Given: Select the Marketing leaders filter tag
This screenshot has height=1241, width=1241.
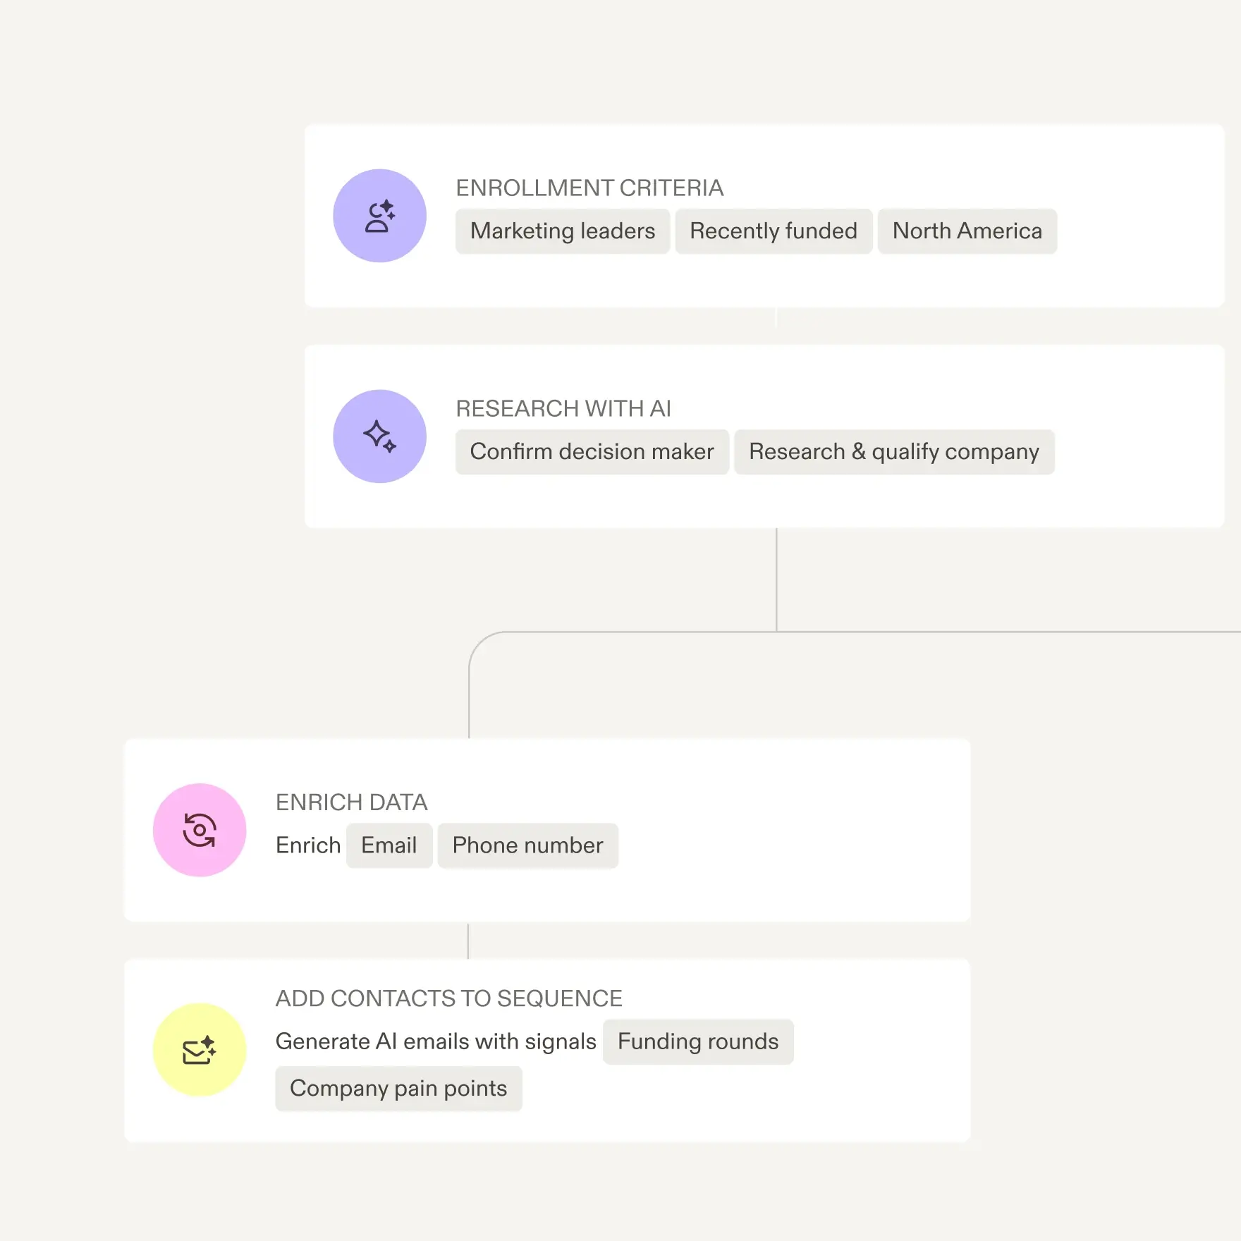Looking at the screenshot, I should tap(562, 231).
